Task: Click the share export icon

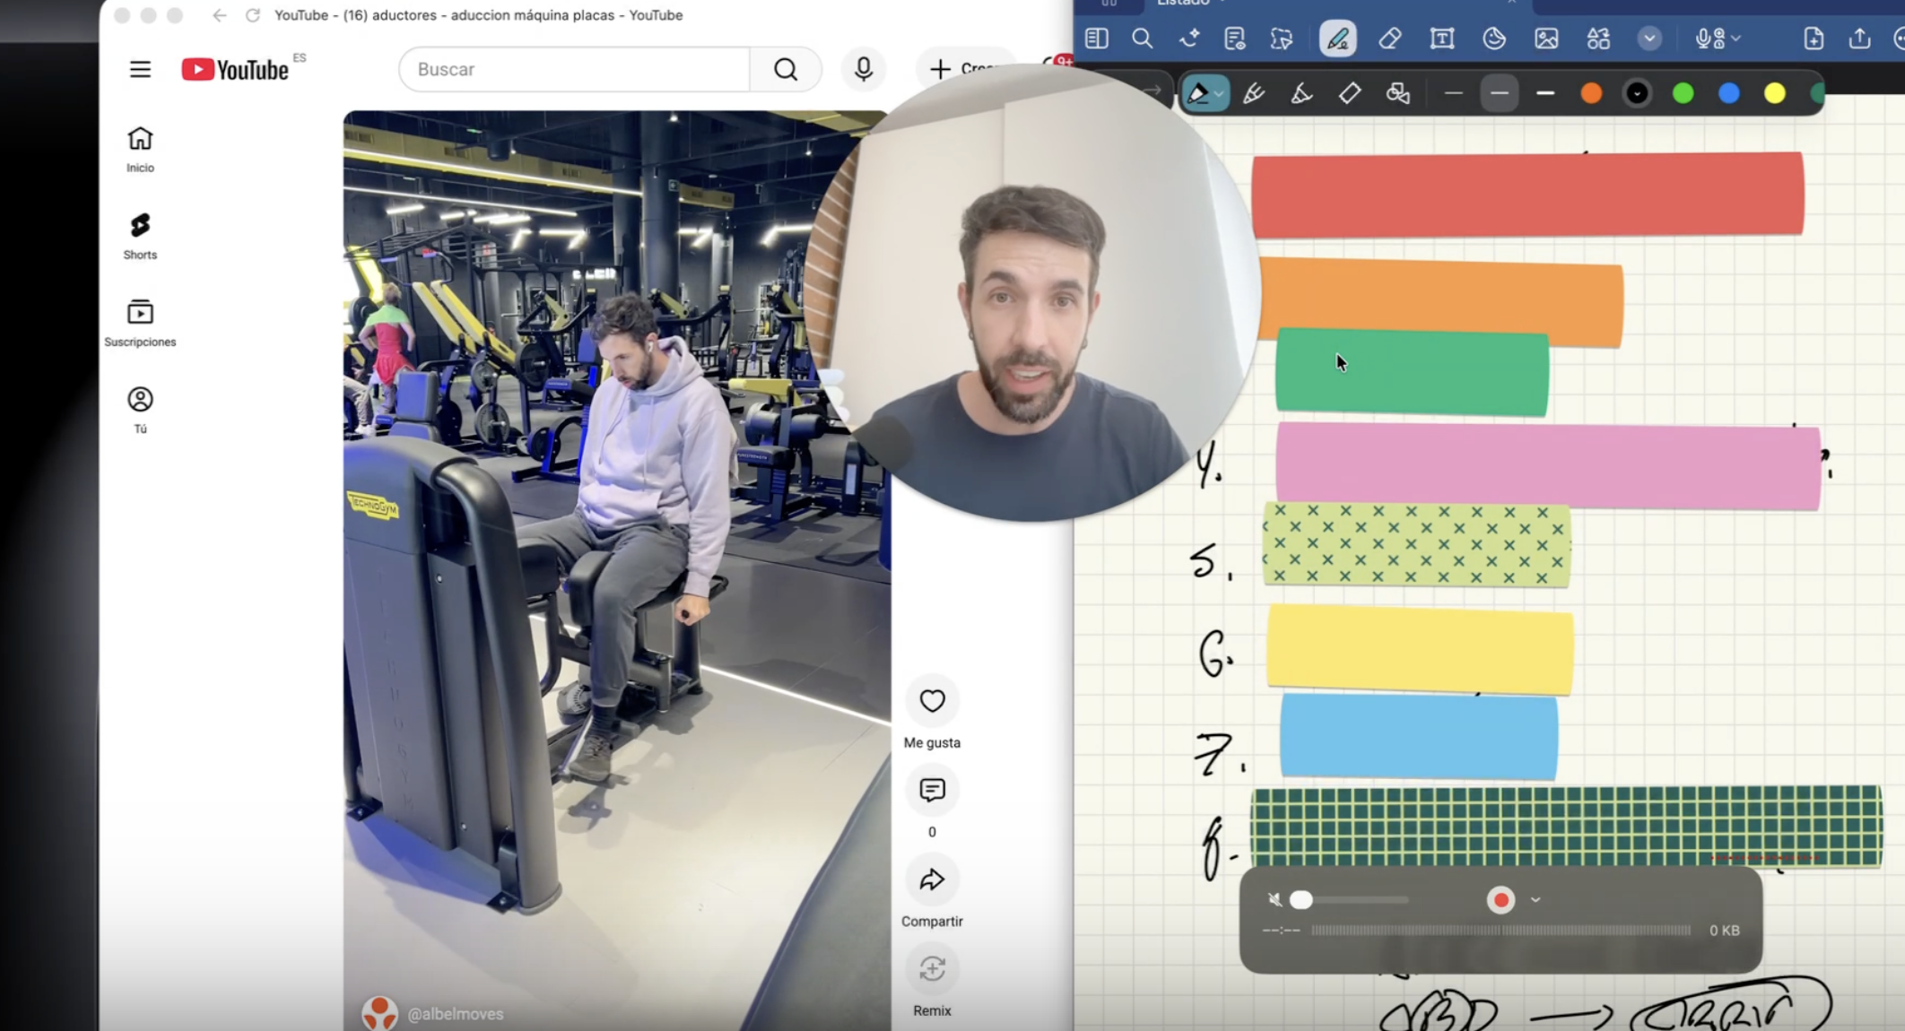Action: click(x=1859, y=39)
